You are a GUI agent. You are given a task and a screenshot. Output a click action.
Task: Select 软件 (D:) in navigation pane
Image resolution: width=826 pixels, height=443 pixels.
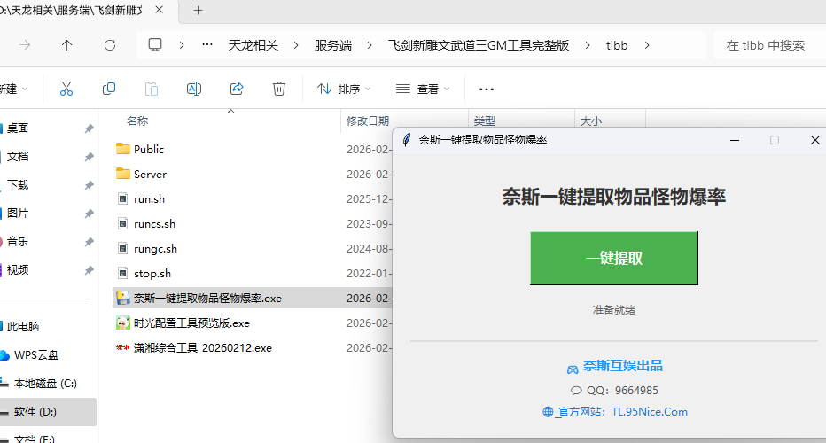point(35,412)
